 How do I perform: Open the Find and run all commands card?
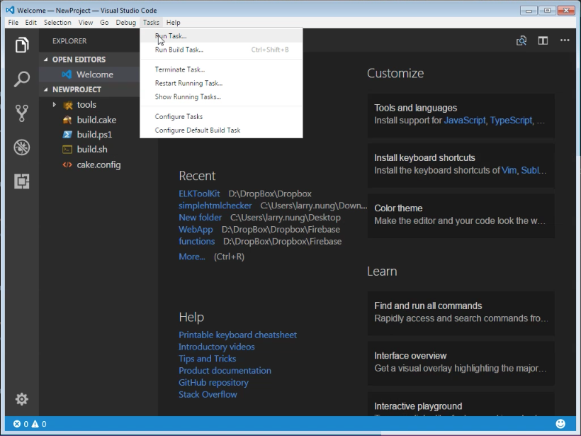point(461,313)
